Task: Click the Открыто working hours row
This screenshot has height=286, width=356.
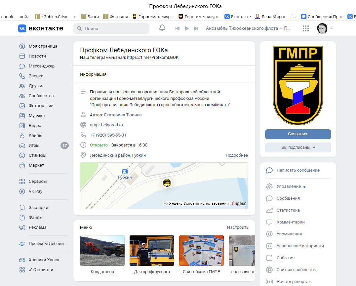Action: pyautogui.click(x=119, y=145)
